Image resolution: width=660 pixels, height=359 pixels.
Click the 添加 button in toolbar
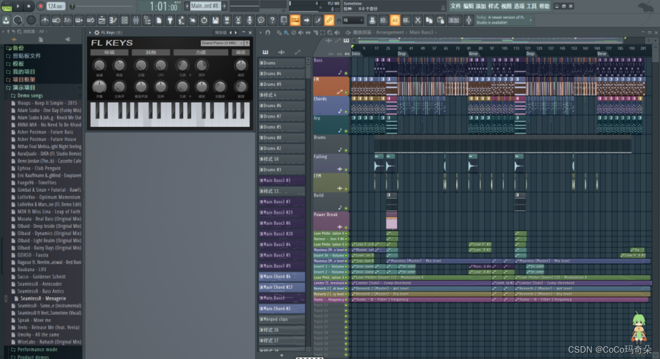pos(454,20)
